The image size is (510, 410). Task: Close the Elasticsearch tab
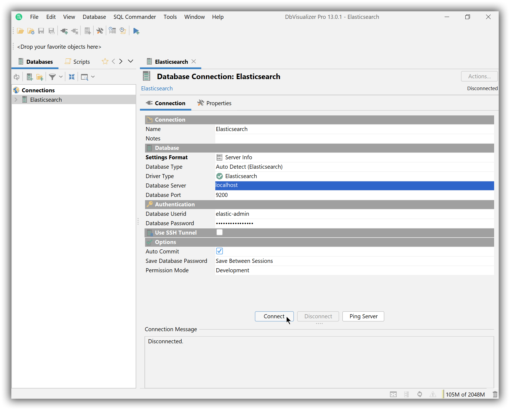[194, 62]
